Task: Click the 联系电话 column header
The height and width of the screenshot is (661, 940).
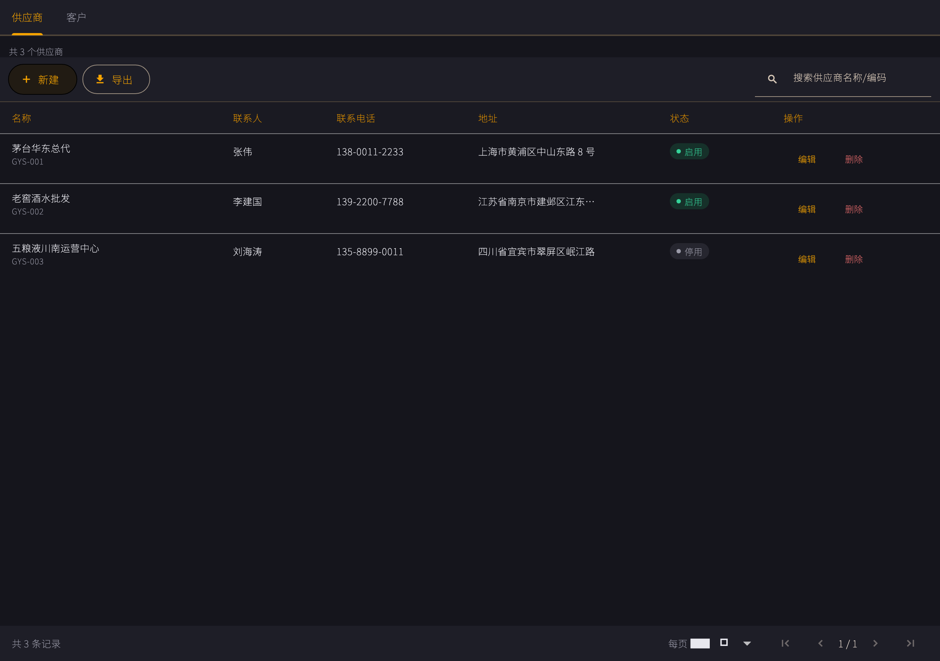Action: click(356, 118)
